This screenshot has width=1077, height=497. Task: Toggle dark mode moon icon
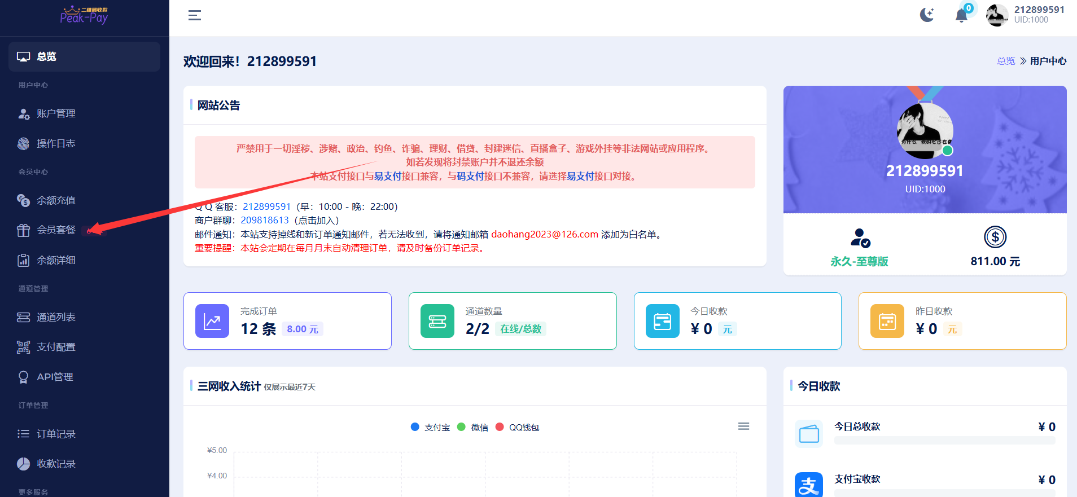pos(927,15)
